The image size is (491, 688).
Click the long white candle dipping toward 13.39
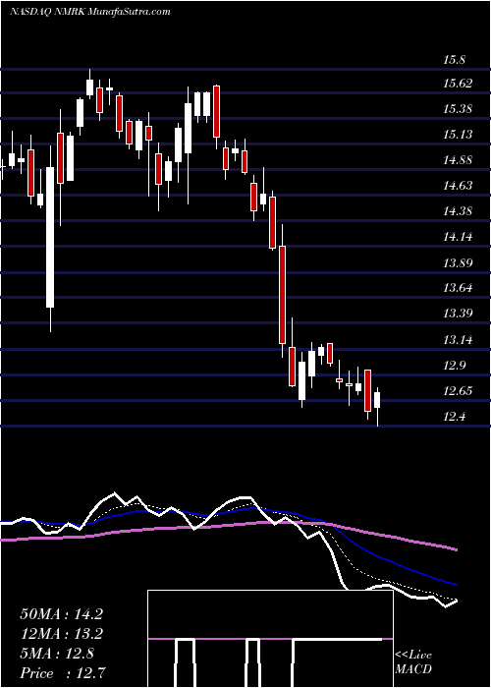(50, 238)
